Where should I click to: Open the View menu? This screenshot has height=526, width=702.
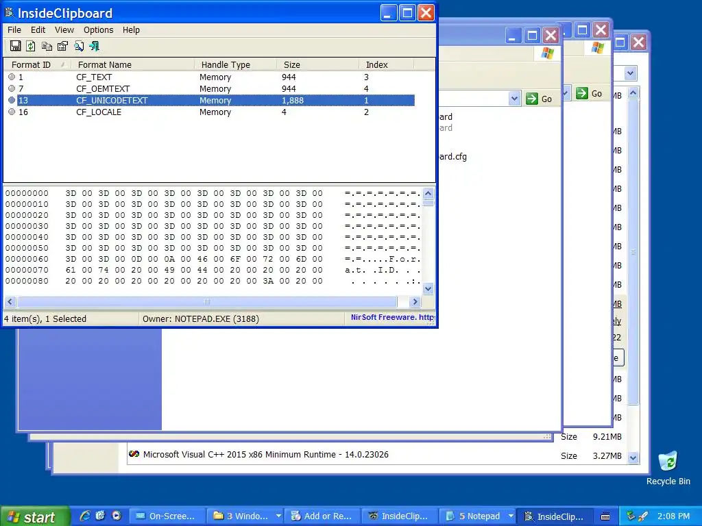[x=64, y=30]
